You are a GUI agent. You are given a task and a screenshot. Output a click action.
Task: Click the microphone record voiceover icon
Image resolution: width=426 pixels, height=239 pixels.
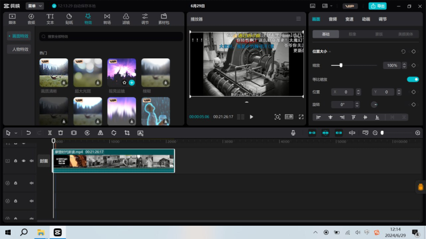click(293, 133)
